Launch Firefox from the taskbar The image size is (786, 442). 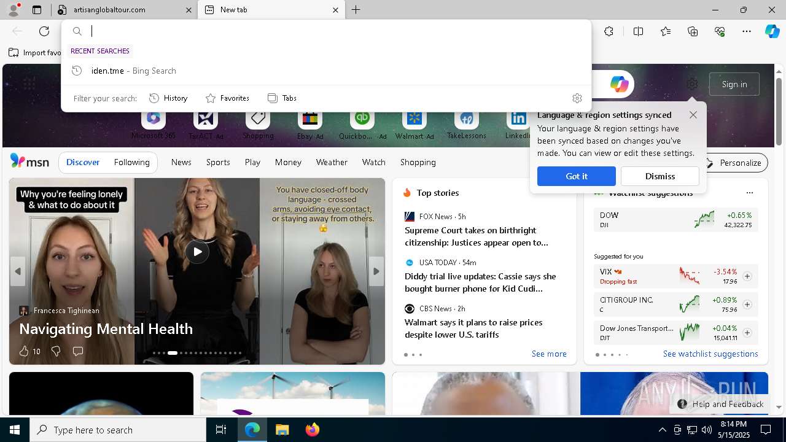[312, 430]
